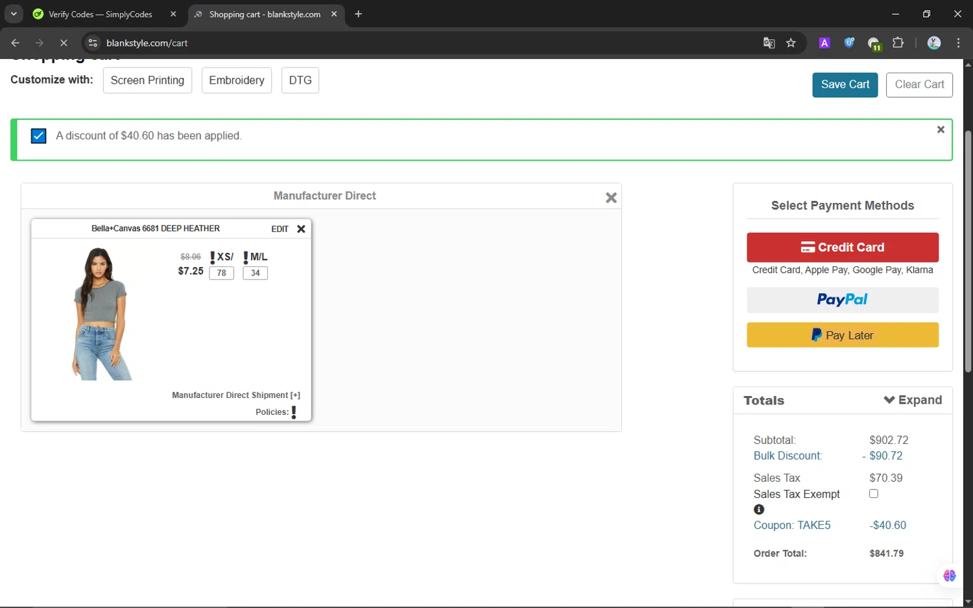Remove Bella+Canvas 6681 DEEP HEATHER item
This screenshot has width=973, height=608.
pyautogui.click(x=301, y=229)
